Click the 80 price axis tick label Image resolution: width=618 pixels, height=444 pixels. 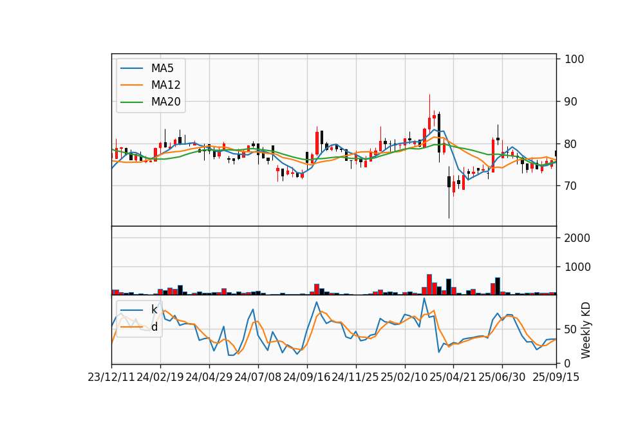click(x=571, y=144)
